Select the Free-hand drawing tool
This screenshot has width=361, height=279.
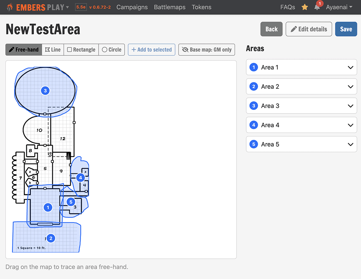(24, 50)
